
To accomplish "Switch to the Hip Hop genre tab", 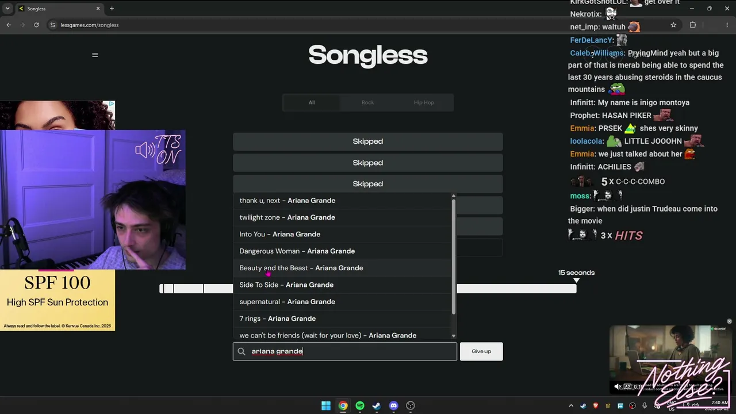I will click(424, 102).
